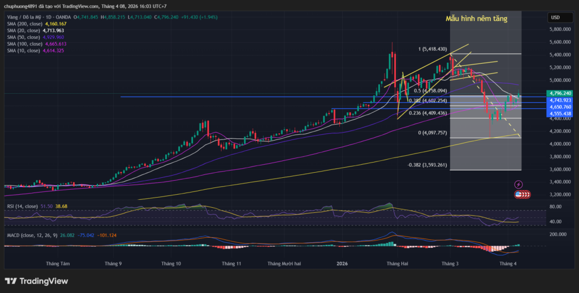
Task: Click the blue 4,555.438 price level label
Action: click(559, 113)
